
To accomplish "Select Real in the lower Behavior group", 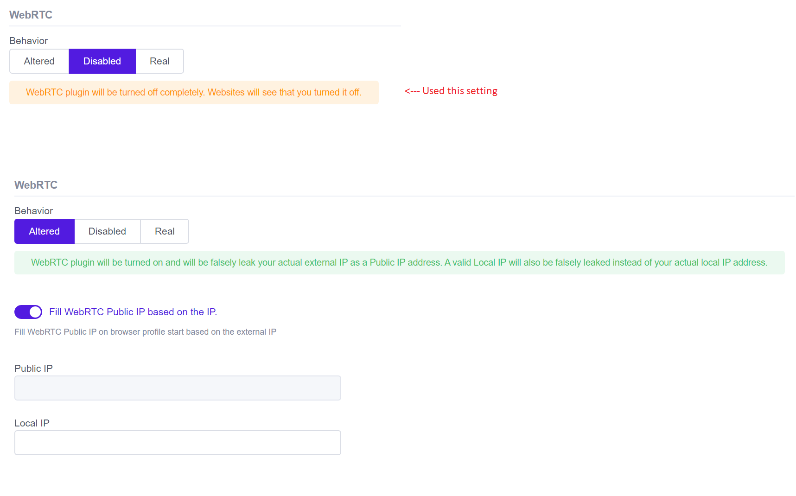I will [x=165, y=231].
